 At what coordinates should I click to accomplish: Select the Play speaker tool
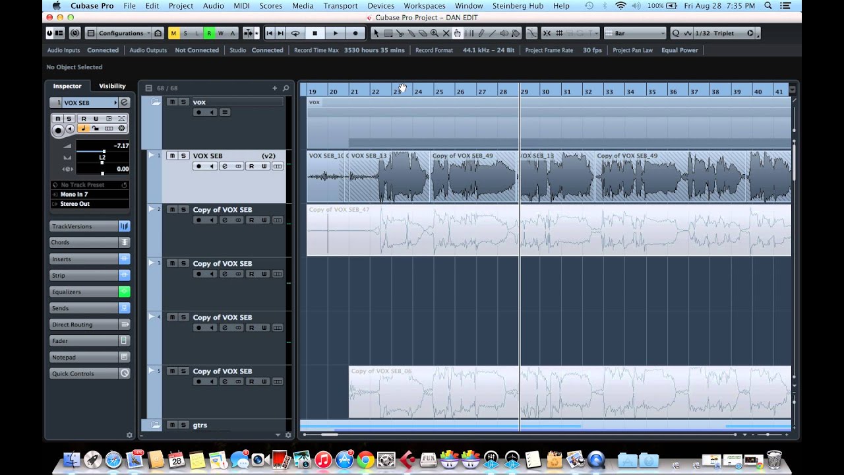pos(504,33)
